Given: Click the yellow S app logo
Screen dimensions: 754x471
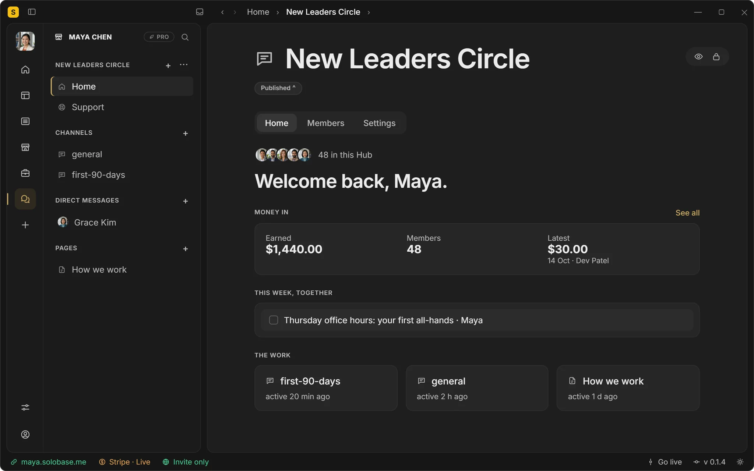Looking at the screenshot, I should coord(13,12).
